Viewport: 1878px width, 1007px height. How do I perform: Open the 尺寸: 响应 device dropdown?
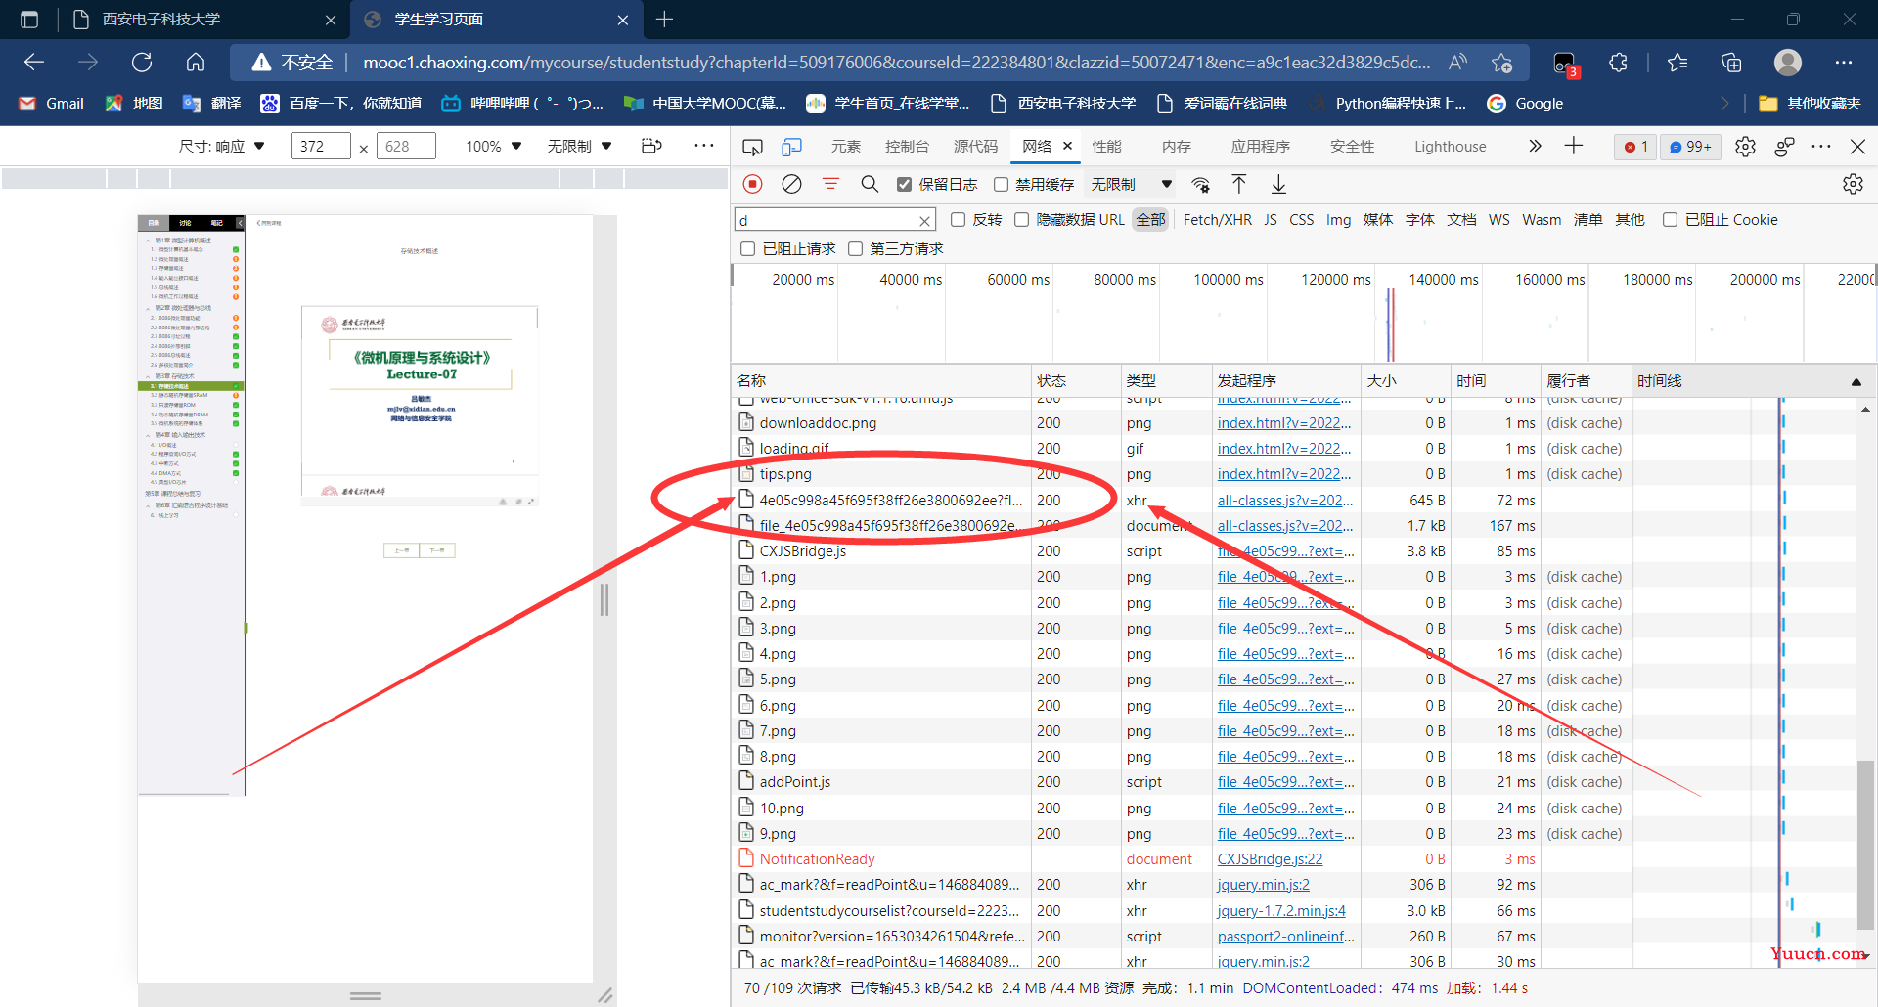point(222,147)
